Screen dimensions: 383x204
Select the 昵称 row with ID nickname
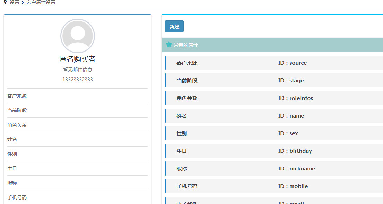pos(274,169)
